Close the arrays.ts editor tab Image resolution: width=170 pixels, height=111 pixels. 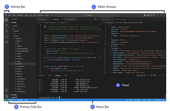click(62, 19)
